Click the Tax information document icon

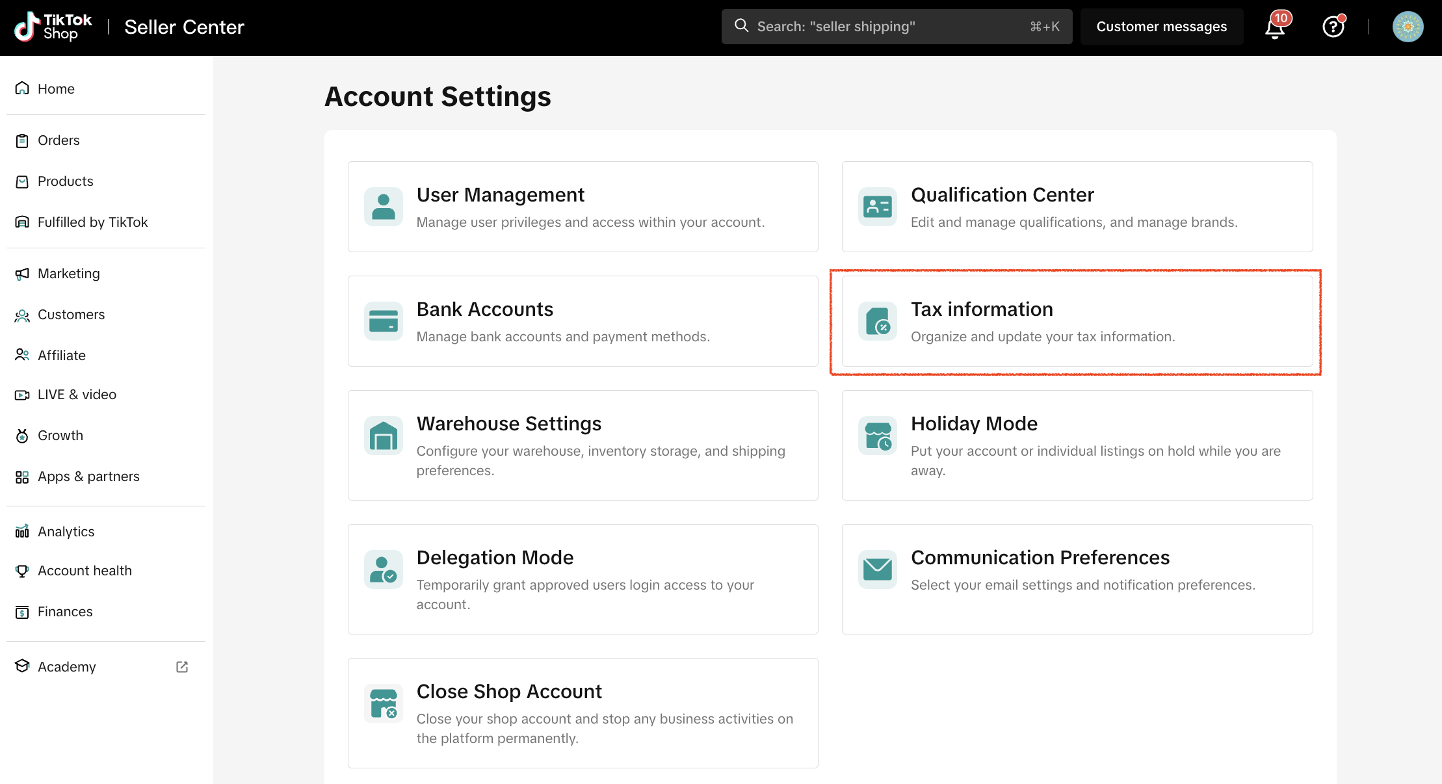pyautogui.click(x=877, y=321)
